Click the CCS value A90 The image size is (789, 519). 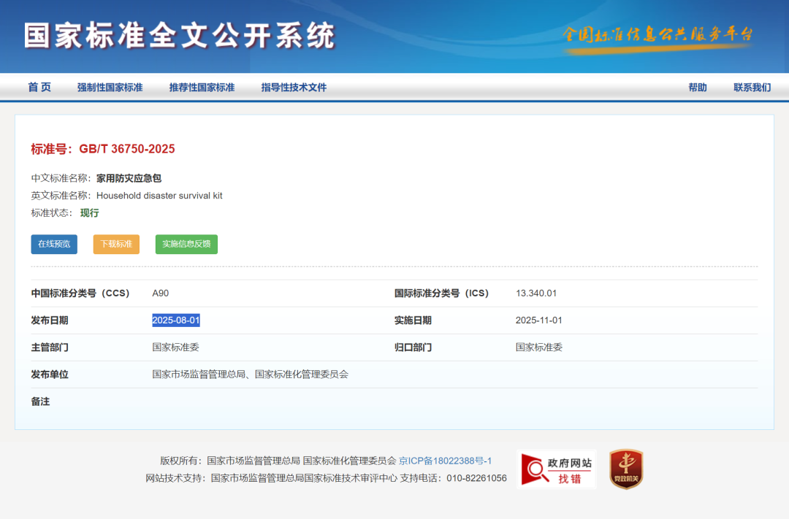pyautogui.click(x=161, y=293)
